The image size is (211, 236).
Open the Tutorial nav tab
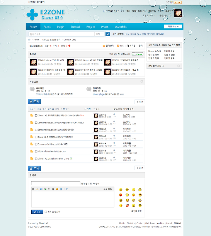[x=75, y=27]
